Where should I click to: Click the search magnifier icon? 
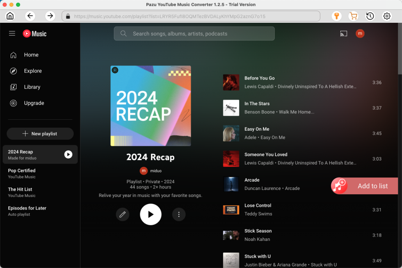123,33
